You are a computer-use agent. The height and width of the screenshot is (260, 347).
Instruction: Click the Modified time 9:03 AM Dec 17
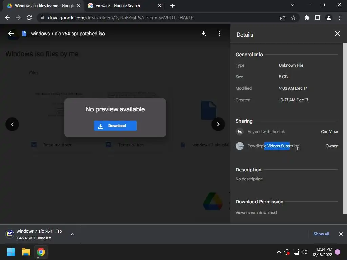293,88
